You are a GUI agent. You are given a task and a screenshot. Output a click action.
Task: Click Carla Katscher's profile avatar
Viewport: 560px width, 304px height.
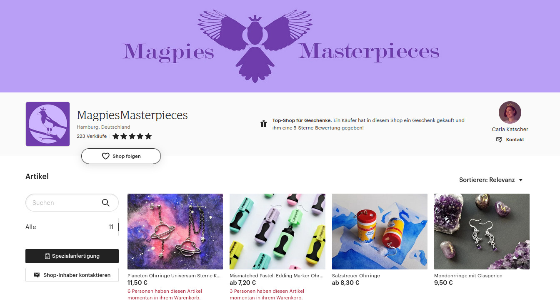point(510,112)
